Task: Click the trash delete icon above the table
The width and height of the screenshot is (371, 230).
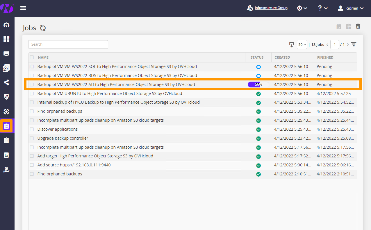Action: tap(358, 27)
